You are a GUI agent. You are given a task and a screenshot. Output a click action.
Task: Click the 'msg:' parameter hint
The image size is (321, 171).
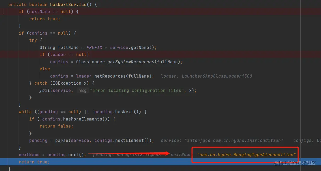(x=83, y=90)
